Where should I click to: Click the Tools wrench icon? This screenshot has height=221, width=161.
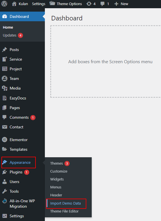[5, 191]
